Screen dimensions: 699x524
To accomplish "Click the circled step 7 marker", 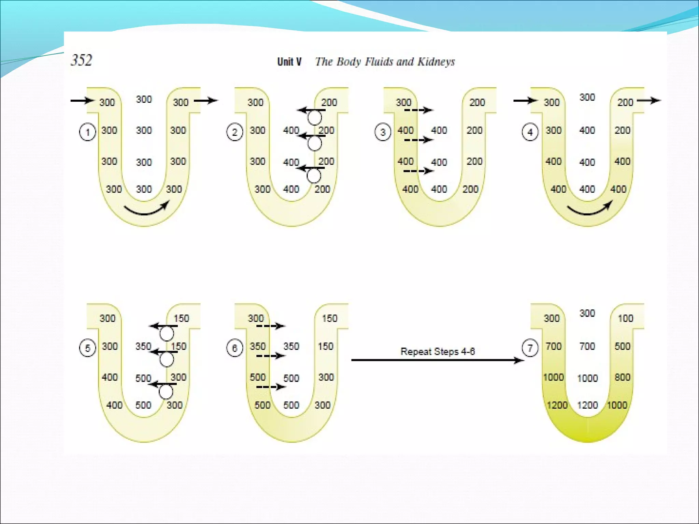I will (530, 348).
